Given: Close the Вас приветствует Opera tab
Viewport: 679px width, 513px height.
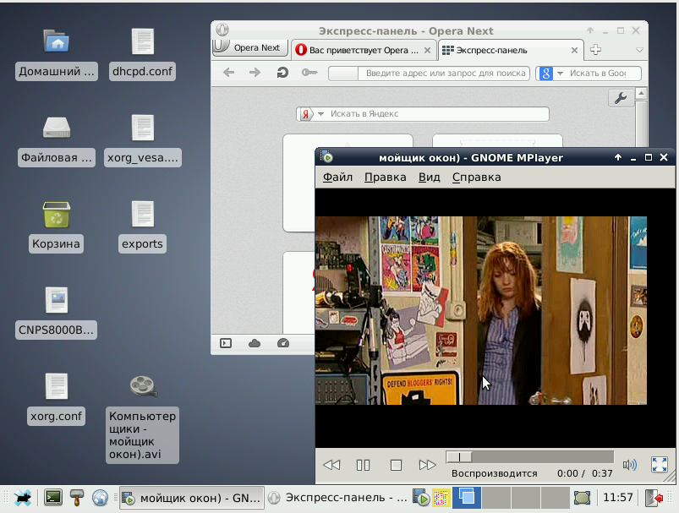Looking at the screenshot, I should 427,50.
